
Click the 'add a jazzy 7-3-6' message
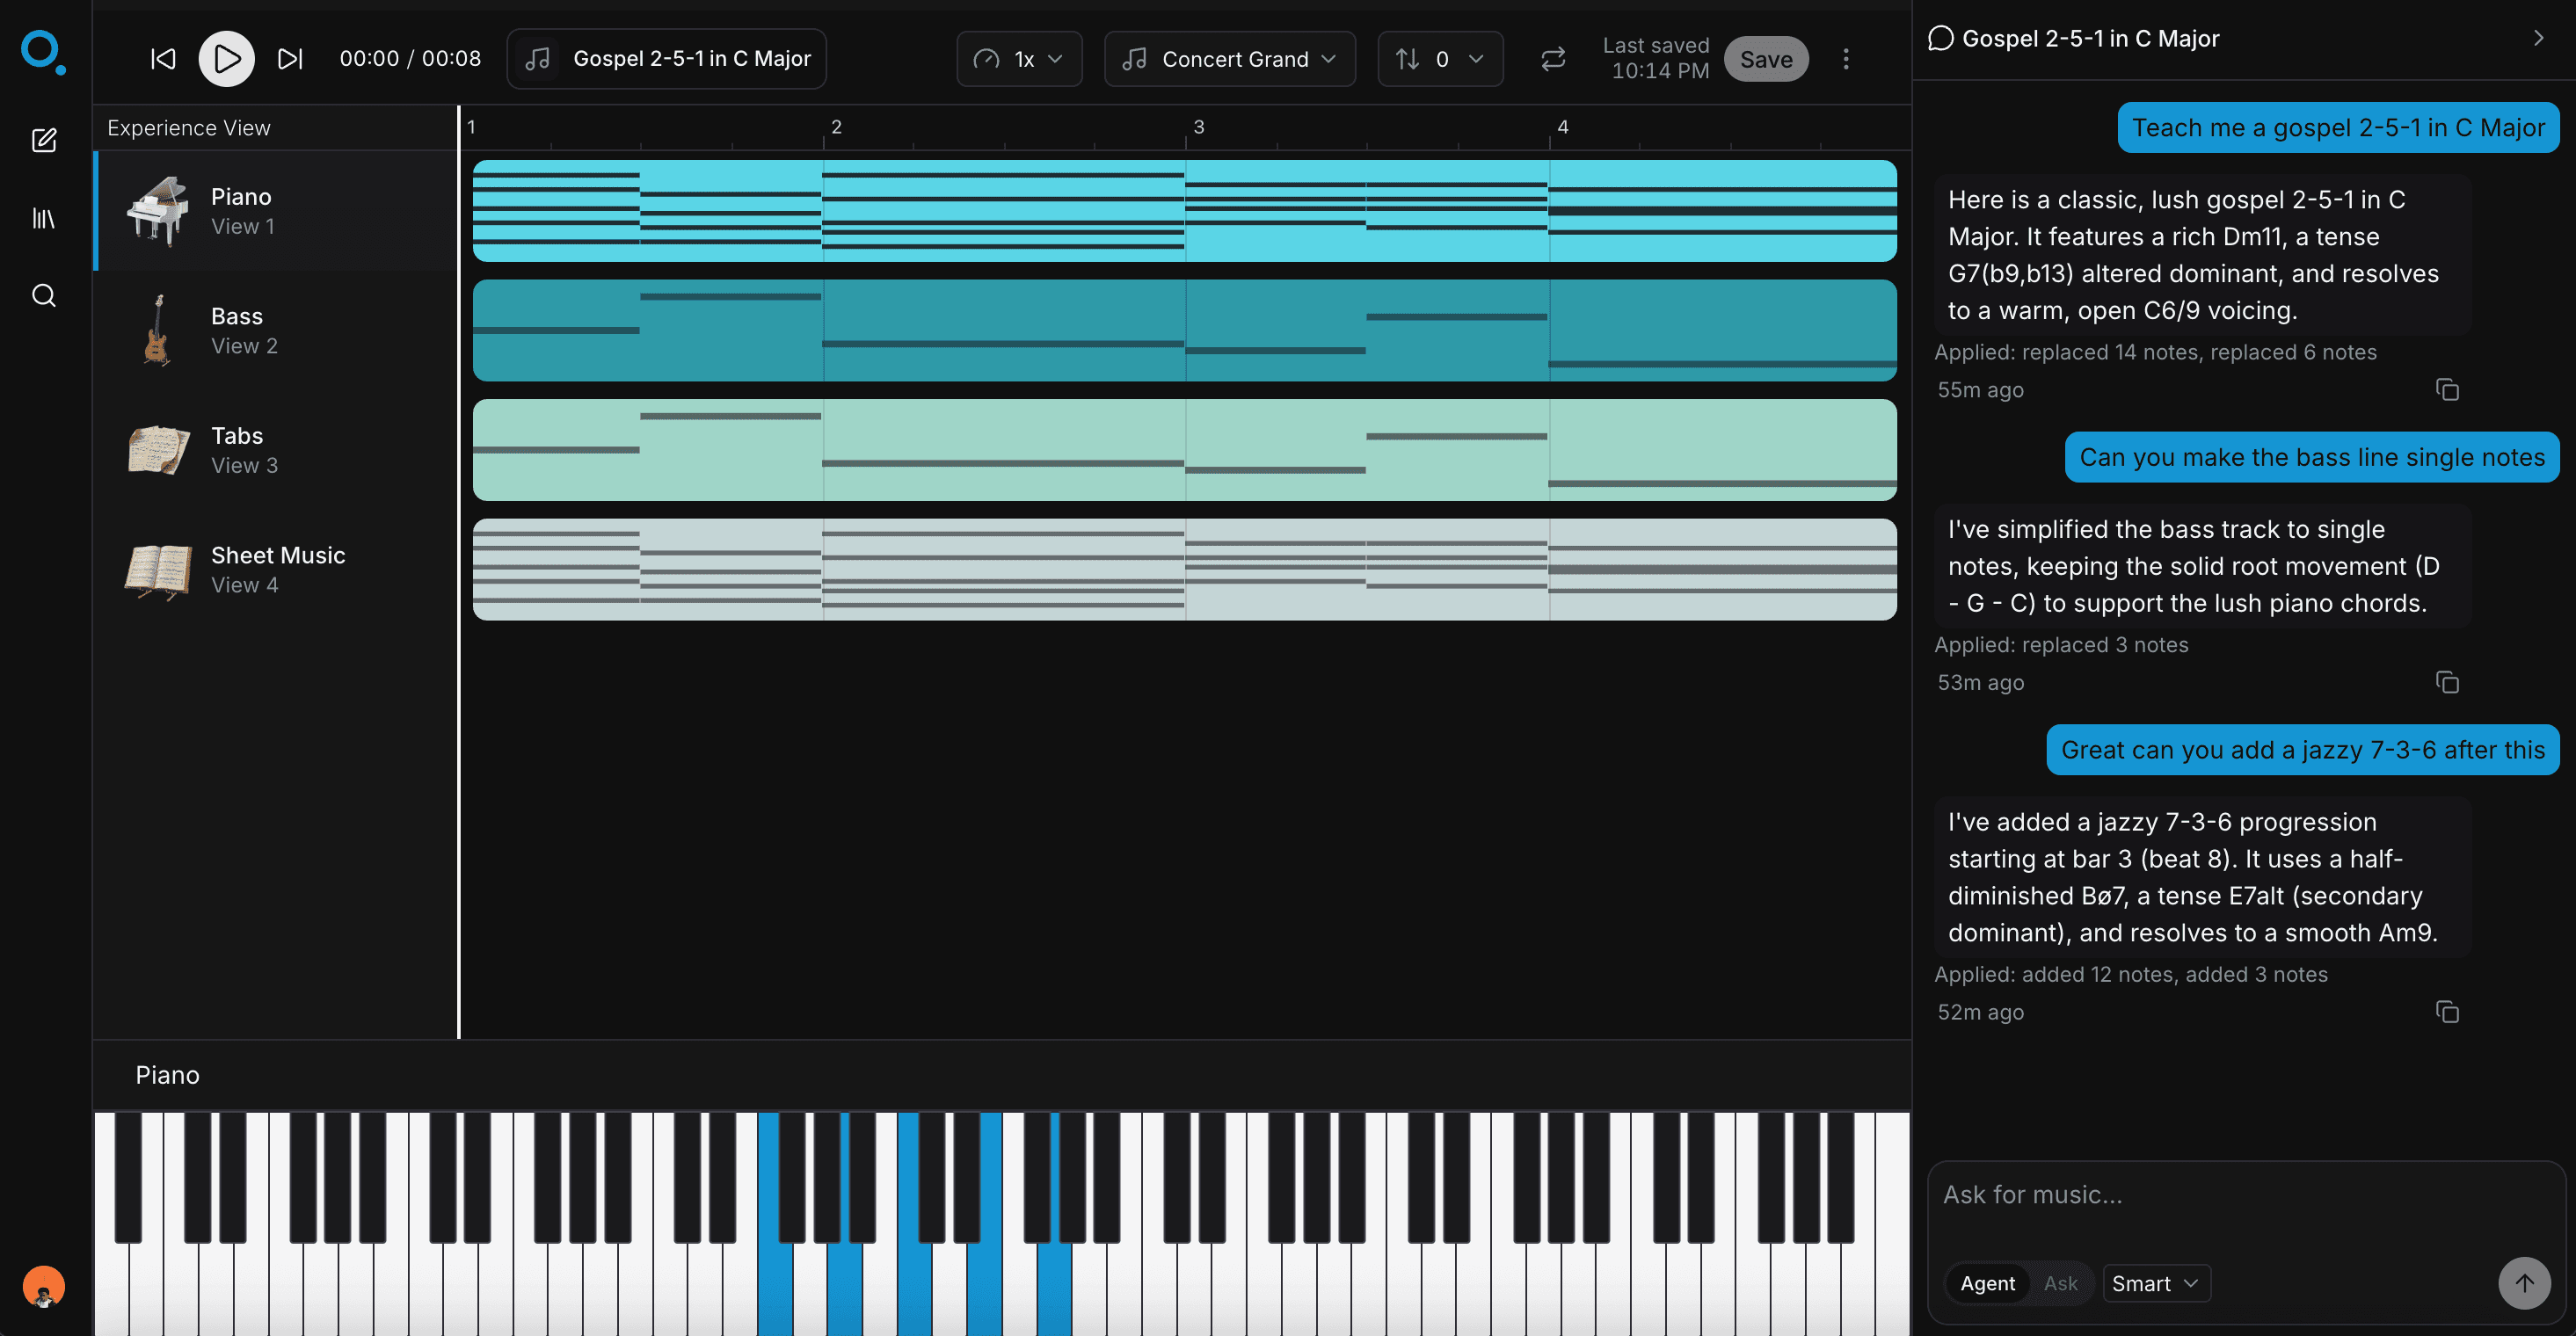pyautogui.click(x=2303, y=750)
